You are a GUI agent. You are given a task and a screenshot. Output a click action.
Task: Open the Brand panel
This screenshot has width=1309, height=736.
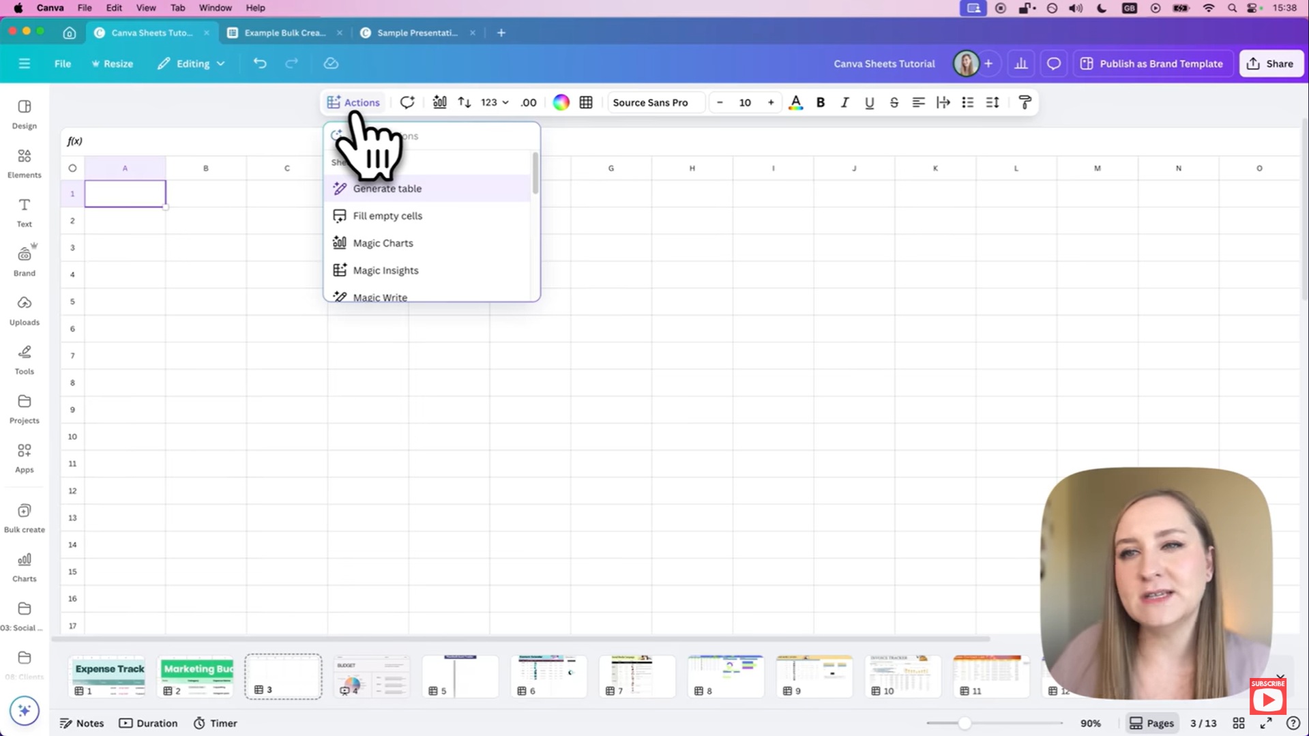pyautogui.click(x=24, y=262)
